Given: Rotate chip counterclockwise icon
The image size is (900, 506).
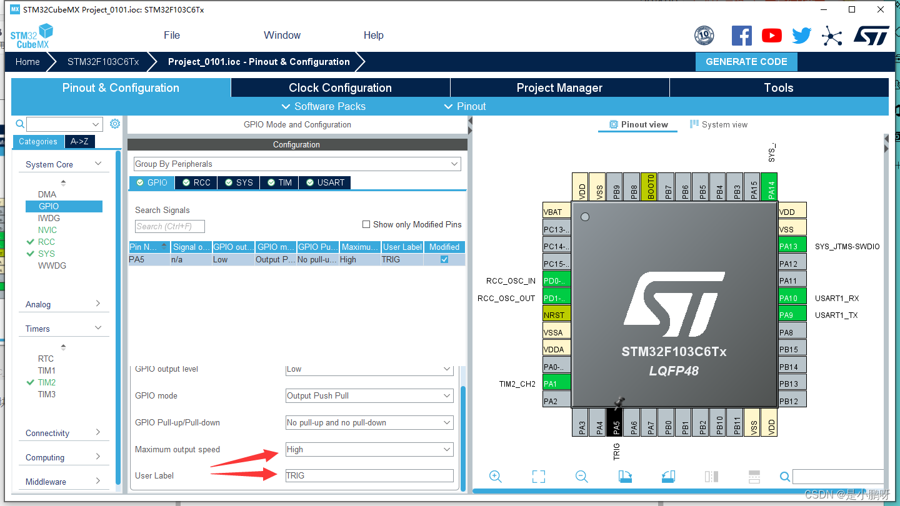Looking at the screenshot, I should 668,477.
